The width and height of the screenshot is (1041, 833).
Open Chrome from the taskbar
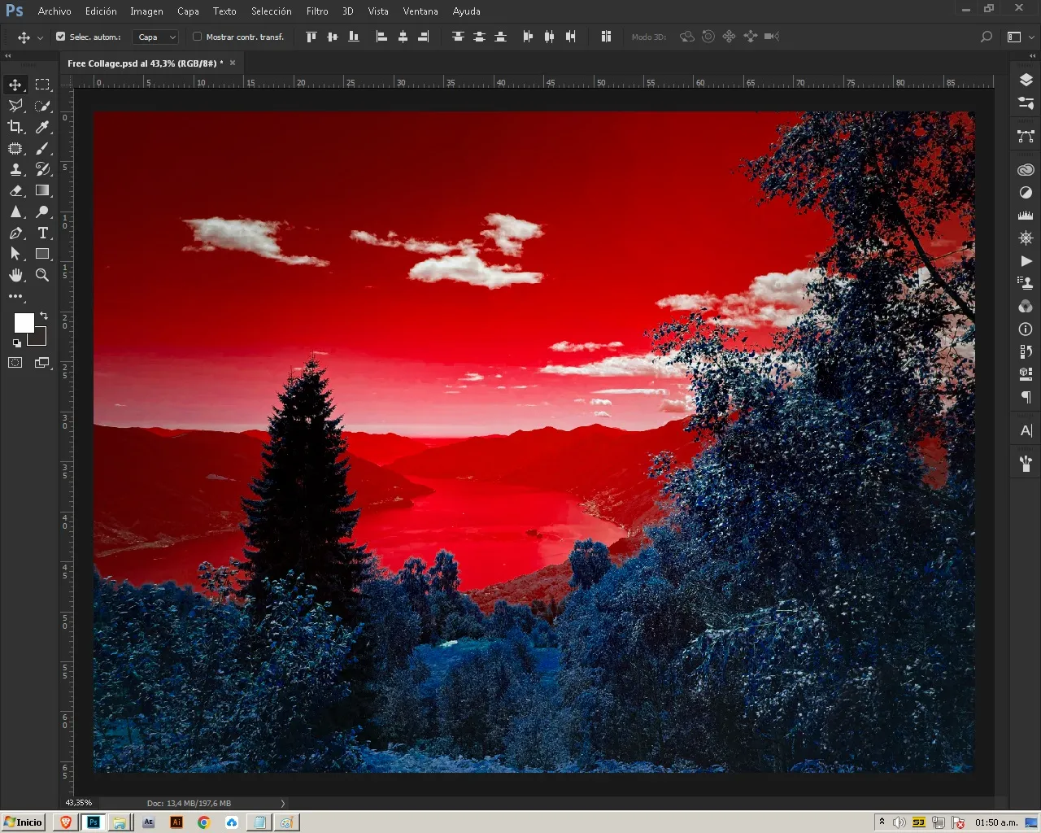pyautogui.click(x=203, y=822)
